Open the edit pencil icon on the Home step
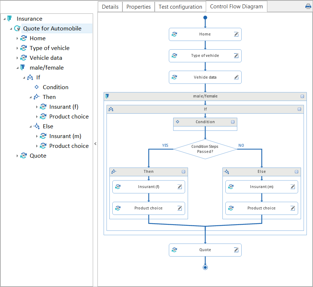313x287 pixels. 236,34
